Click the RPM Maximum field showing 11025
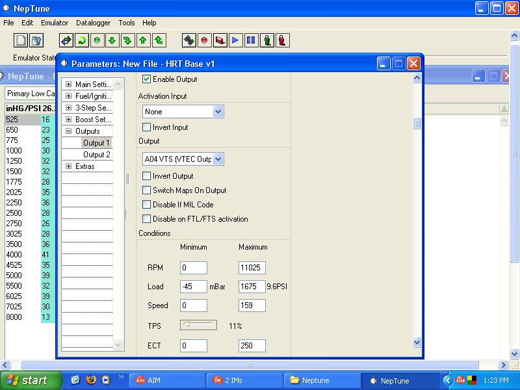This screenshot has height=390, width=520. [x=252, y=268]
